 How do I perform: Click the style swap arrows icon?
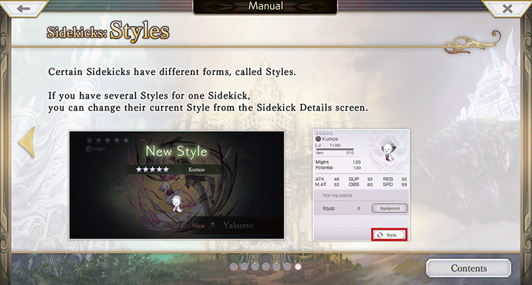point(379,235)
